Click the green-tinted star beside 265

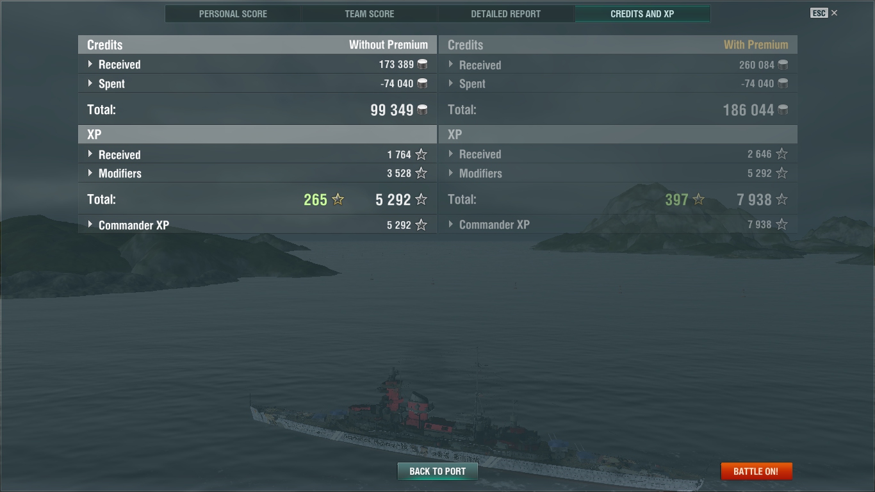[x=338, y=199]
